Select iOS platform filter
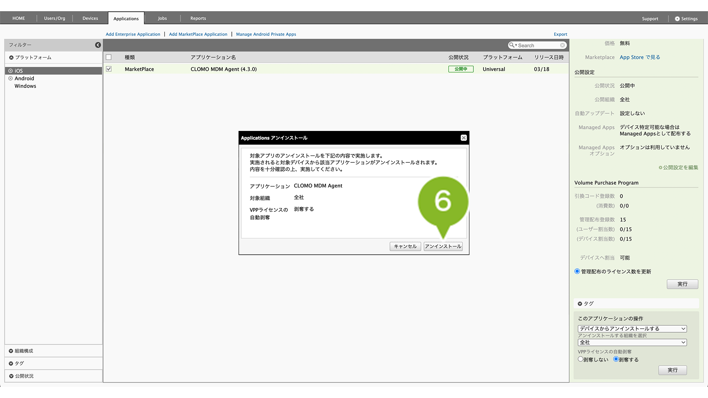Image resolution: width=708 pixels, height=398 pixels. 53,71
